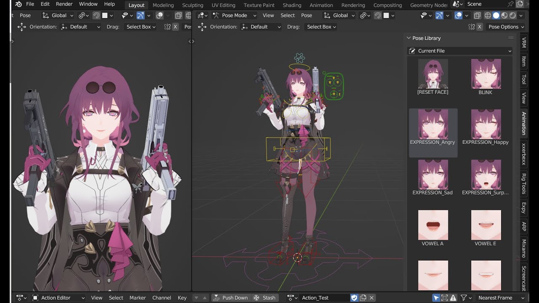
Task: Open the File menu
Action: pyautogui.click(x=30, y=4)
